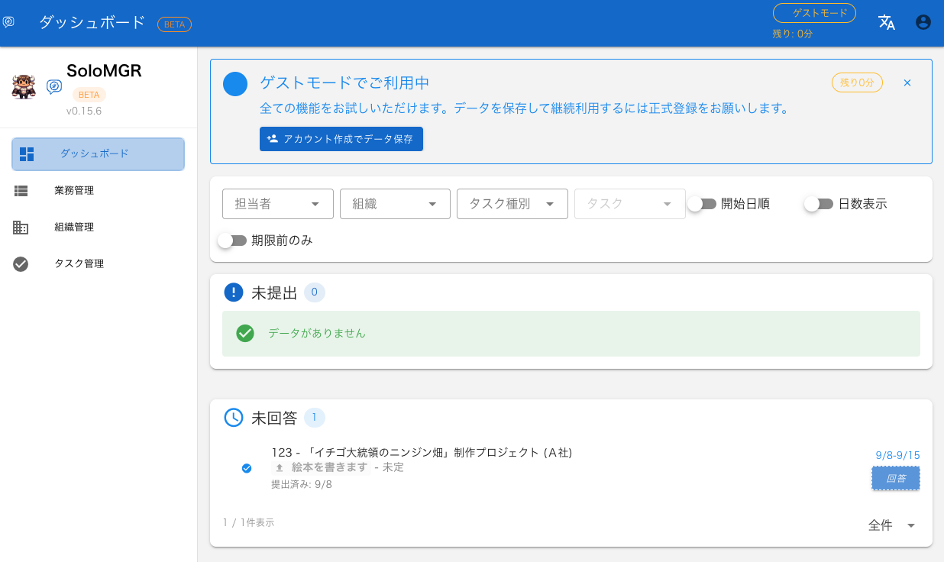
Task: Click the language translate icon
Action: pyautogui.click(x=886, y=22)
